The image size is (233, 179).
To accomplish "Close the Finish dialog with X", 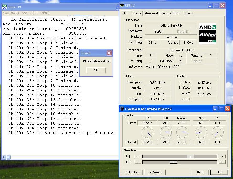I will (109, 53).
